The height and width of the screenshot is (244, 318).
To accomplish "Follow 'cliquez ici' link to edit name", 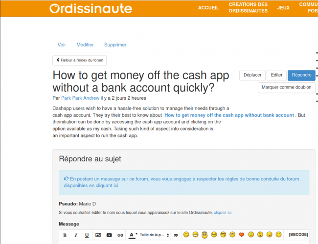I will tap(223, 213).
